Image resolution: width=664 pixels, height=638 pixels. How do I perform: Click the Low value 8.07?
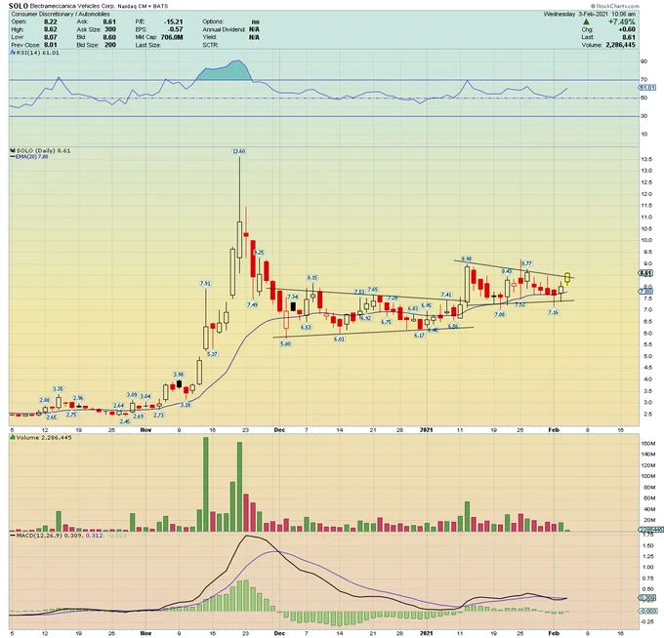51,37
